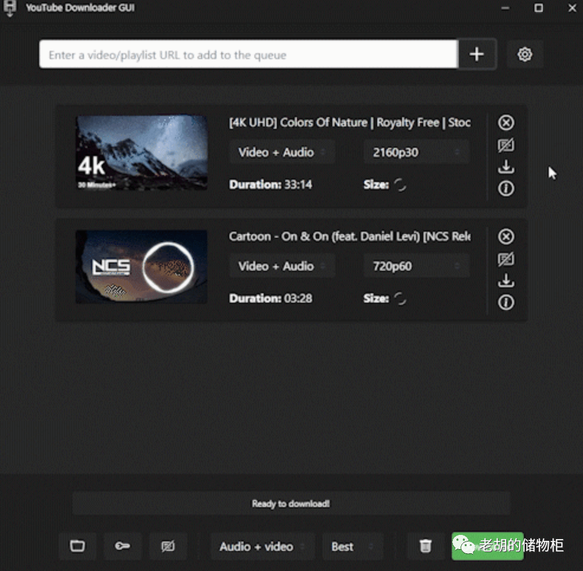Open Video + Audio dropdown for Colors Of Nature
The width and height of the screenshot is (583, 571).
[x=282, y=153]
